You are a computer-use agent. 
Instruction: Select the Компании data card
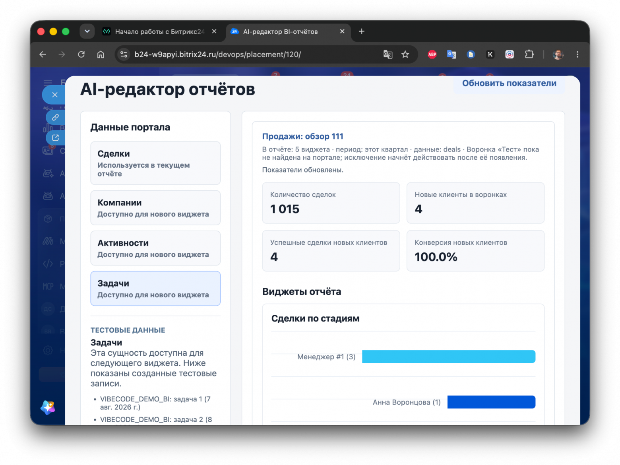coord(155,208)
